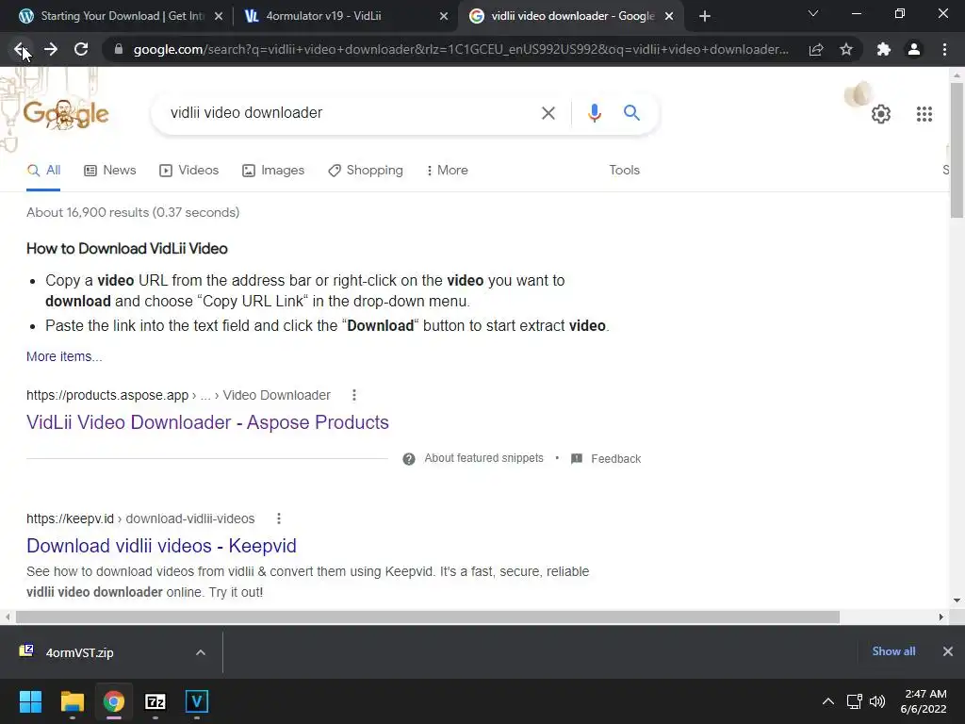Expand 4ormVST.zip download options
965x724 pixels.
point(200,652)
